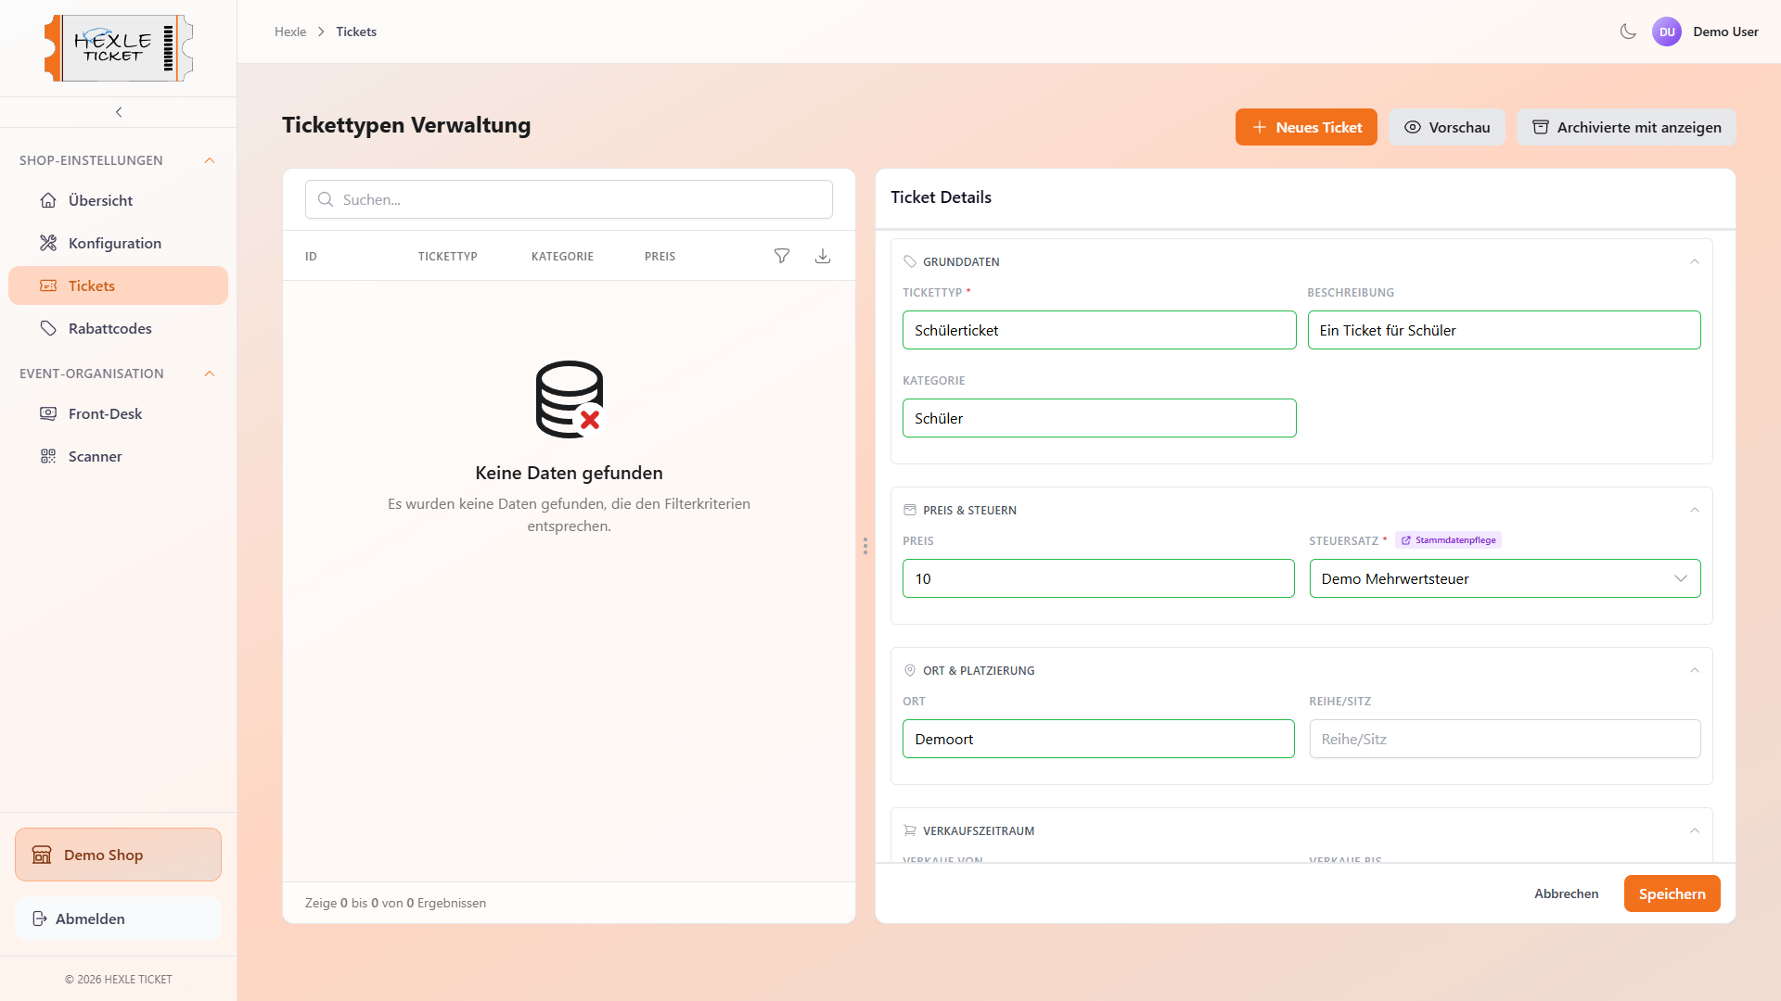This screenshot has width=1781, height=1001.
Task: Open the Front-Desk sidebar item
Action: pyautogui.click(x=105, y=413)
